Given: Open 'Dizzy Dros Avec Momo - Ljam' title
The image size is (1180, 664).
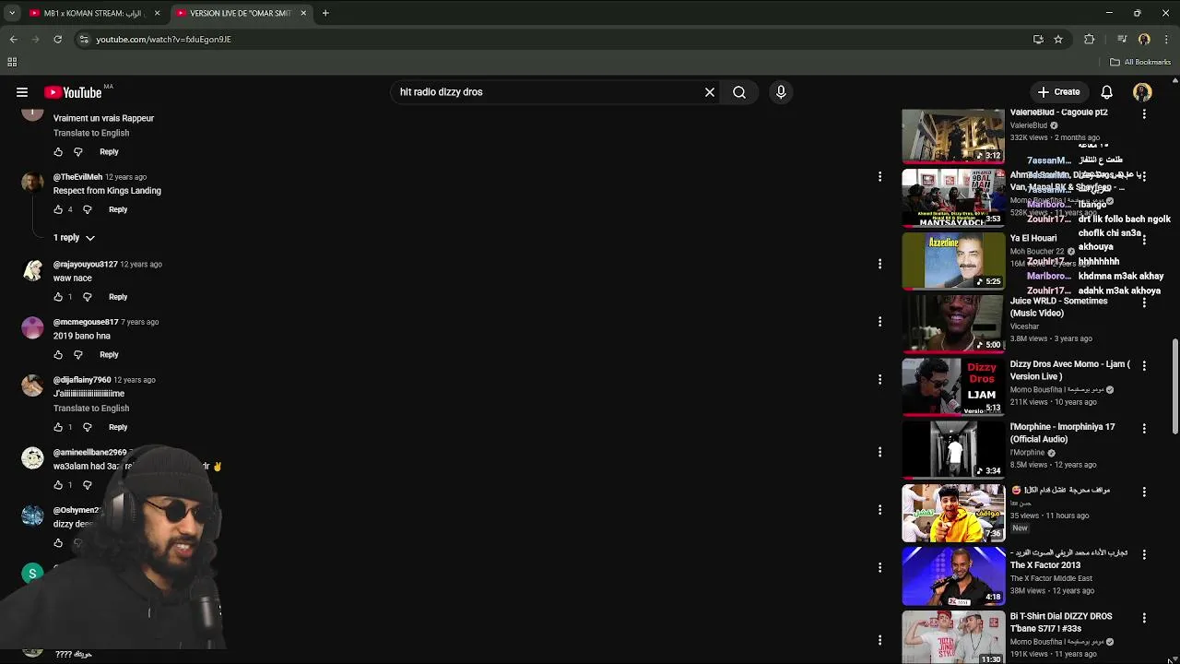Looking at the screenshot, I should coord(1069,370).
